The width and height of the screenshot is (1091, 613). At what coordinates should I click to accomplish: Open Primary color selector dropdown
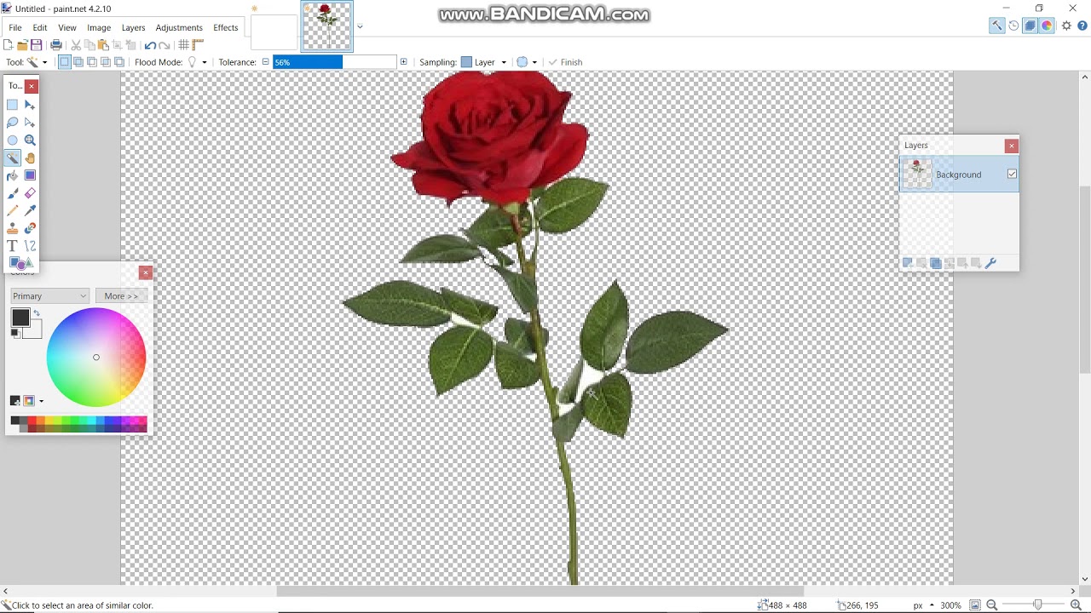49,296
